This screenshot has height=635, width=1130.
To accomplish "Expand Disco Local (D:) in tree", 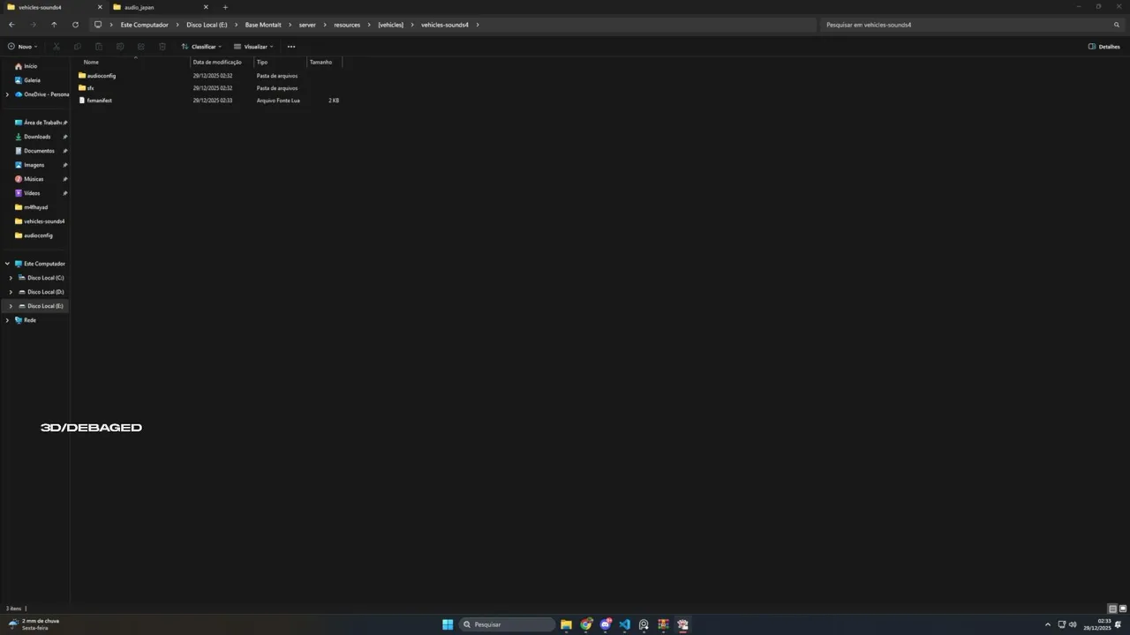I will click(11, 292).
